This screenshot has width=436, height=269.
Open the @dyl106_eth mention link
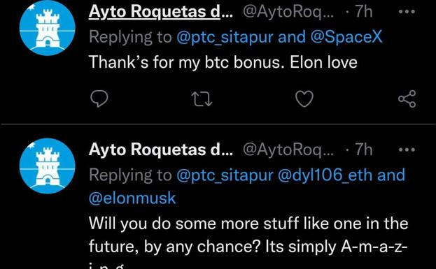tap(325, 175)
